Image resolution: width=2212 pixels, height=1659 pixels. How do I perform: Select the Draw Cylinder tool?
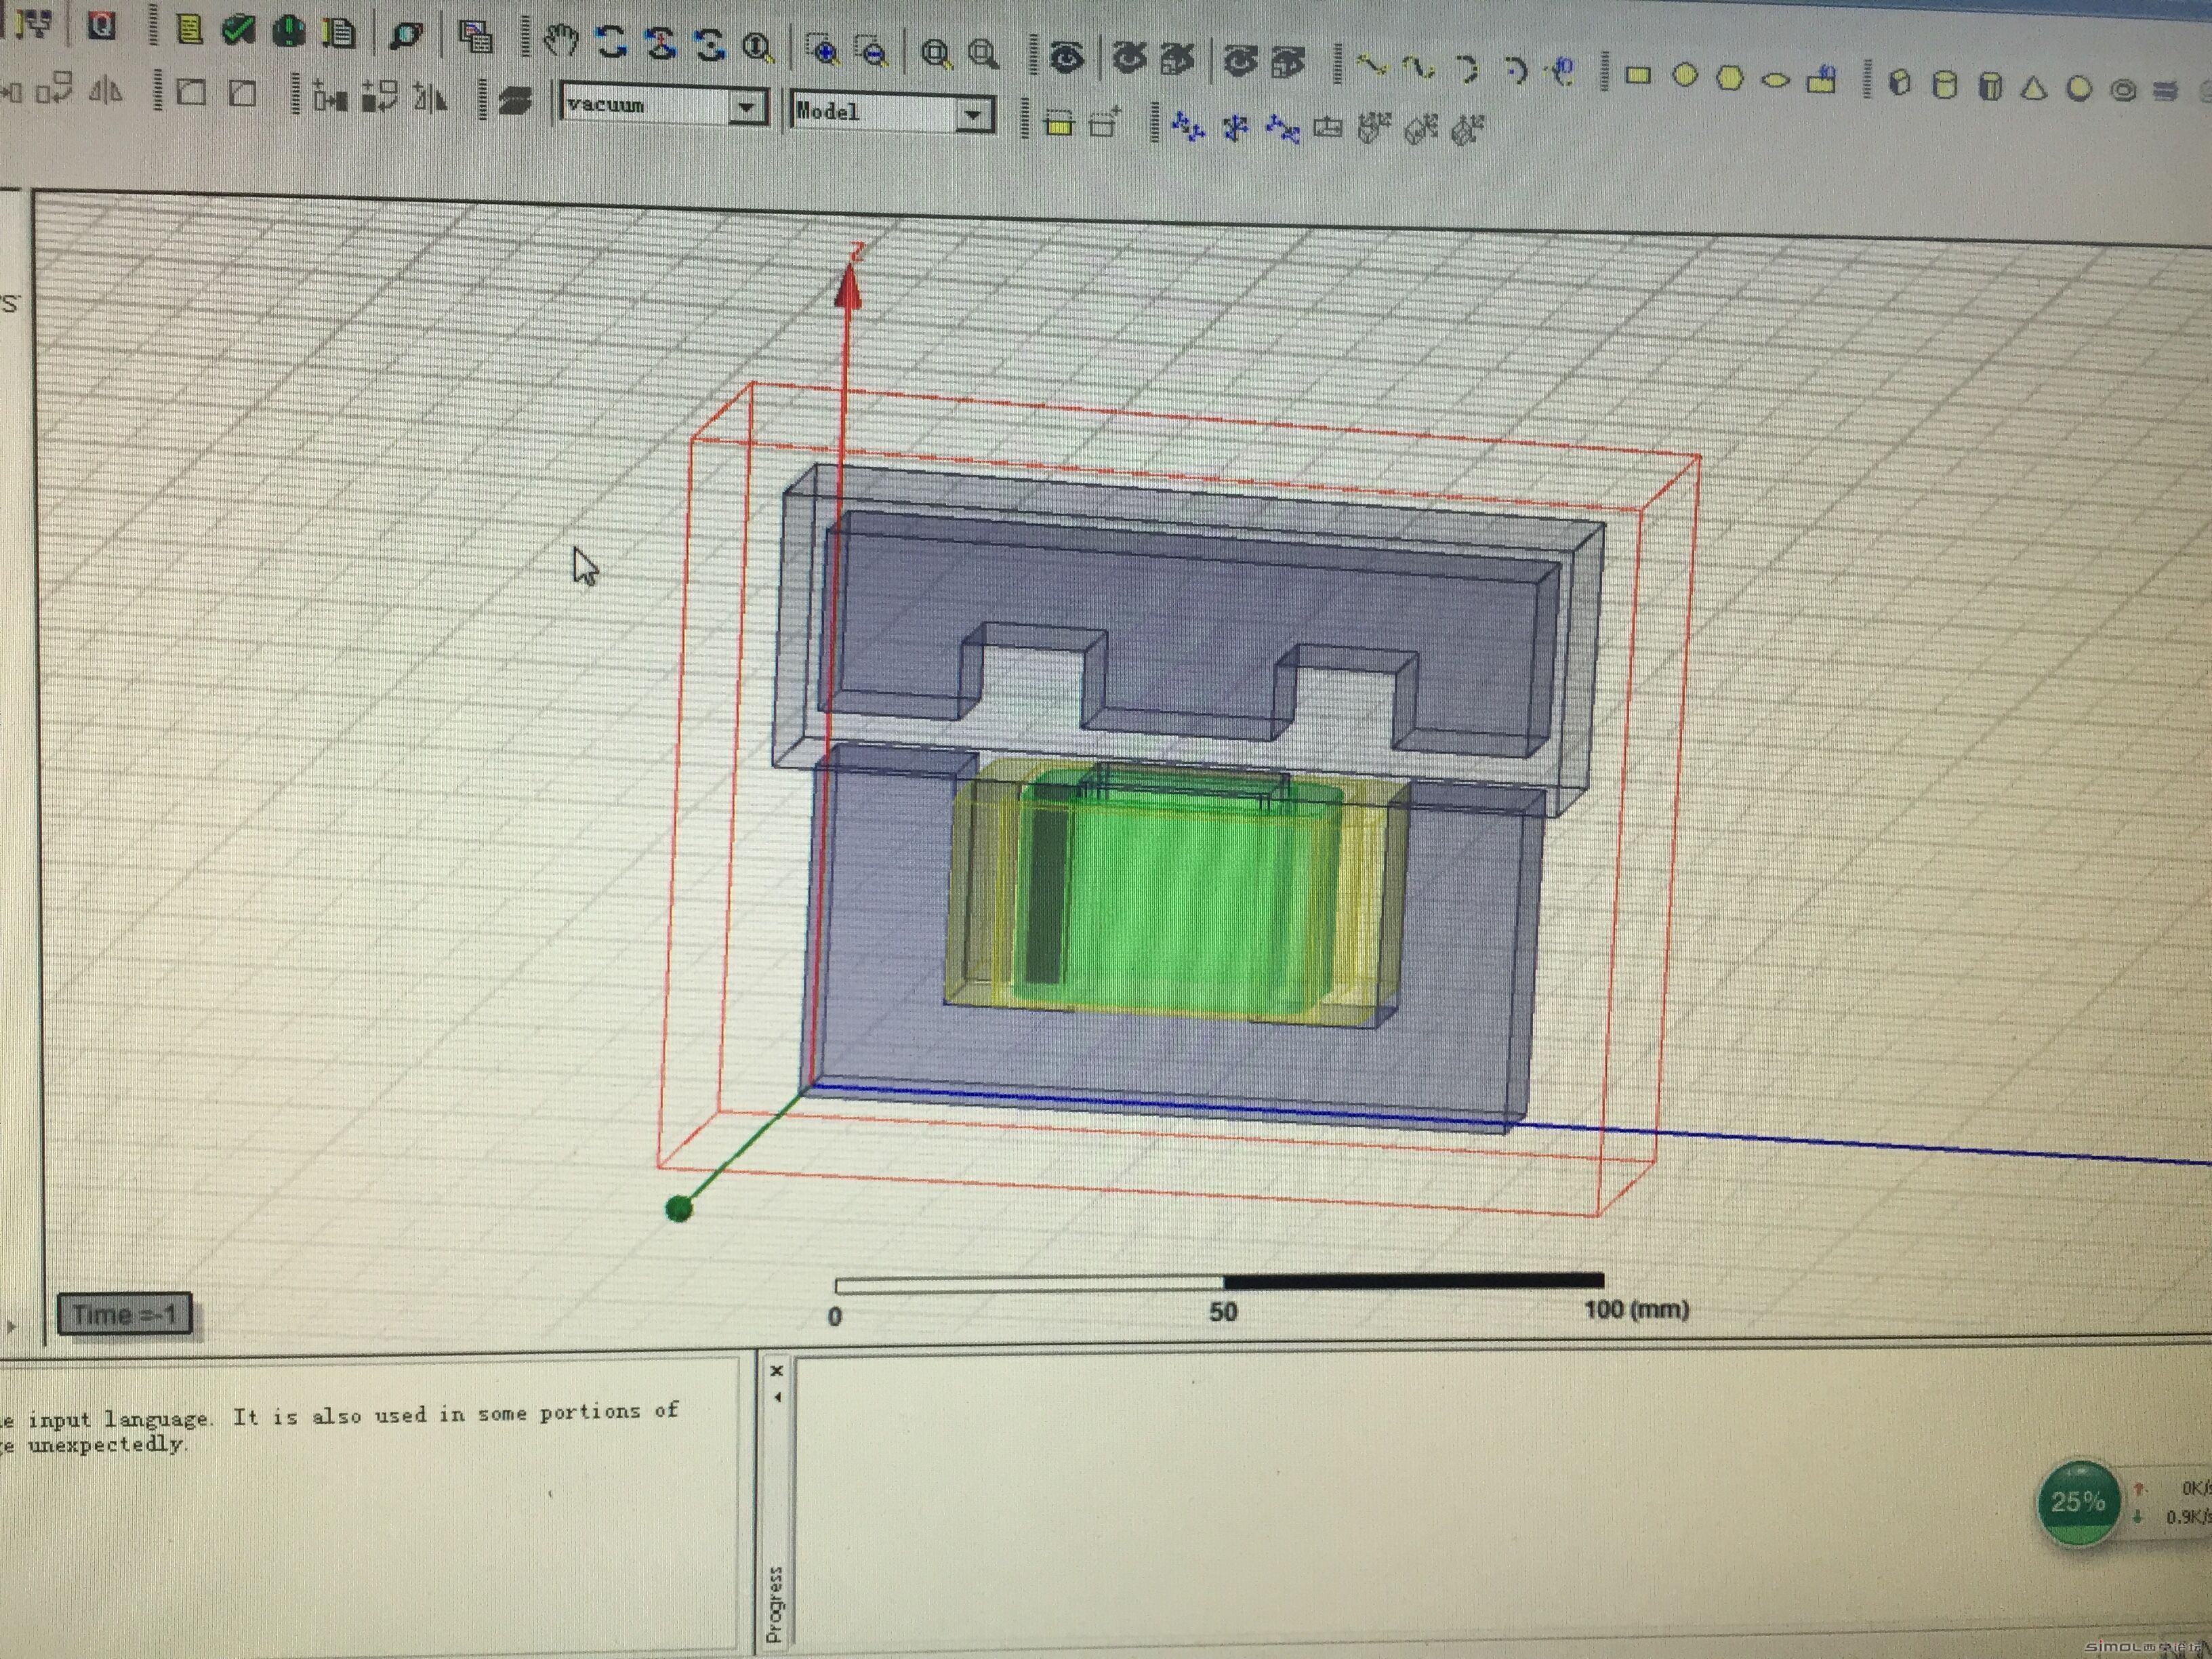1944,85
